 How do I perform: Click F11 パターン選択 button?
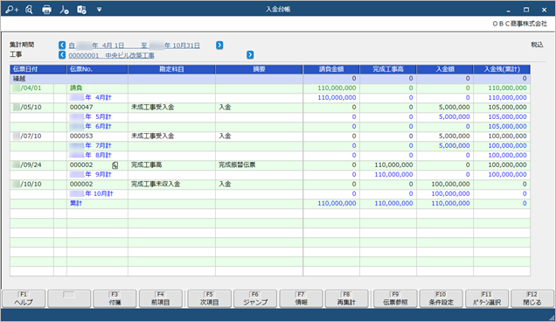point(486,299)
